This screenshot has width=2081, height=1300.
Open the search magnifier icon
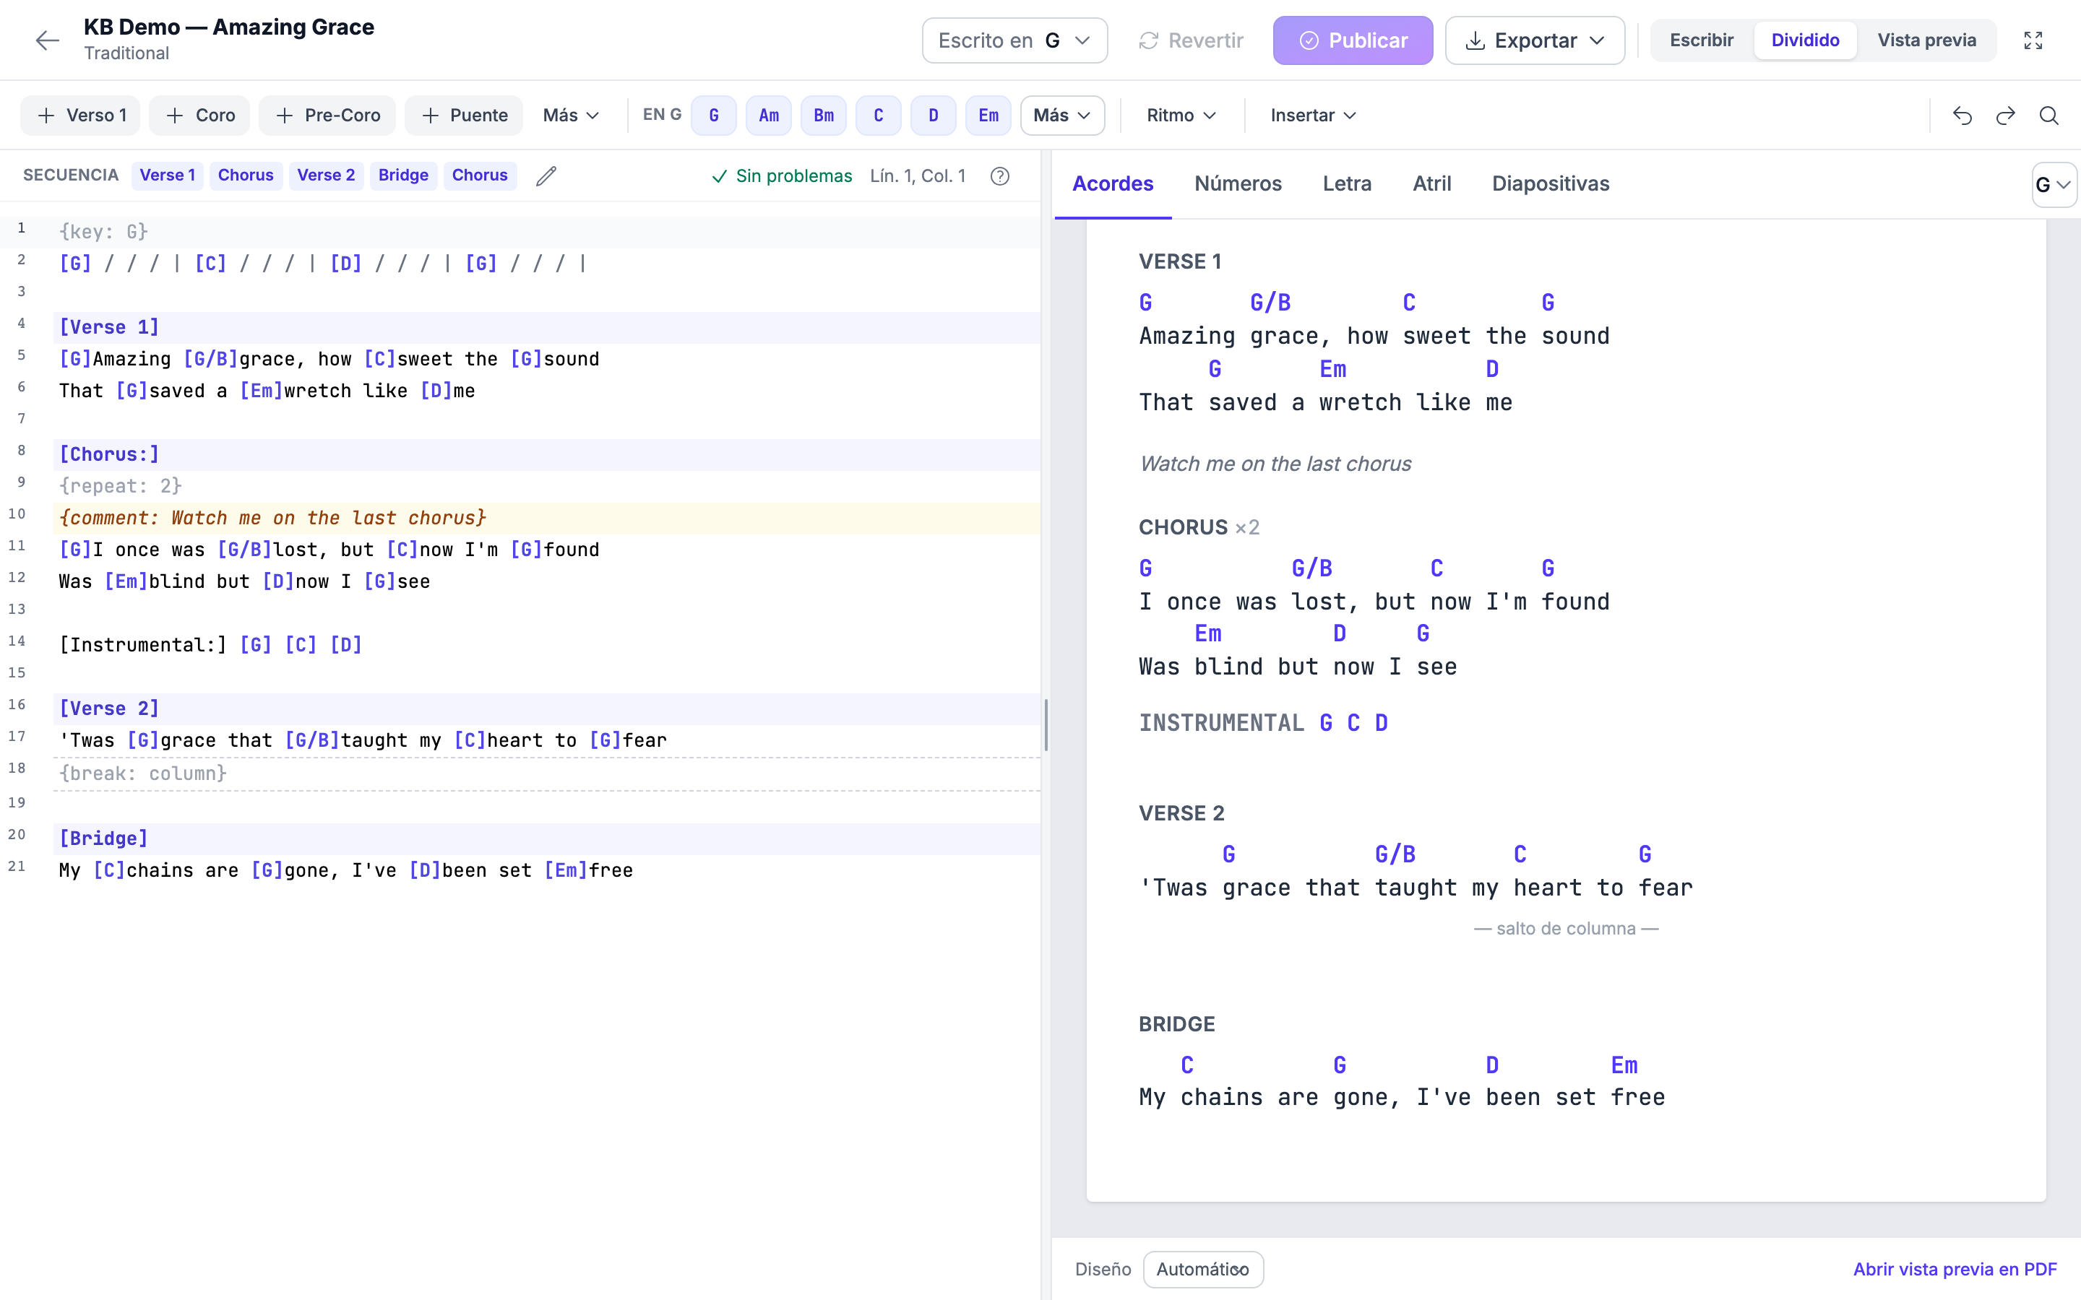point(2049,116)
